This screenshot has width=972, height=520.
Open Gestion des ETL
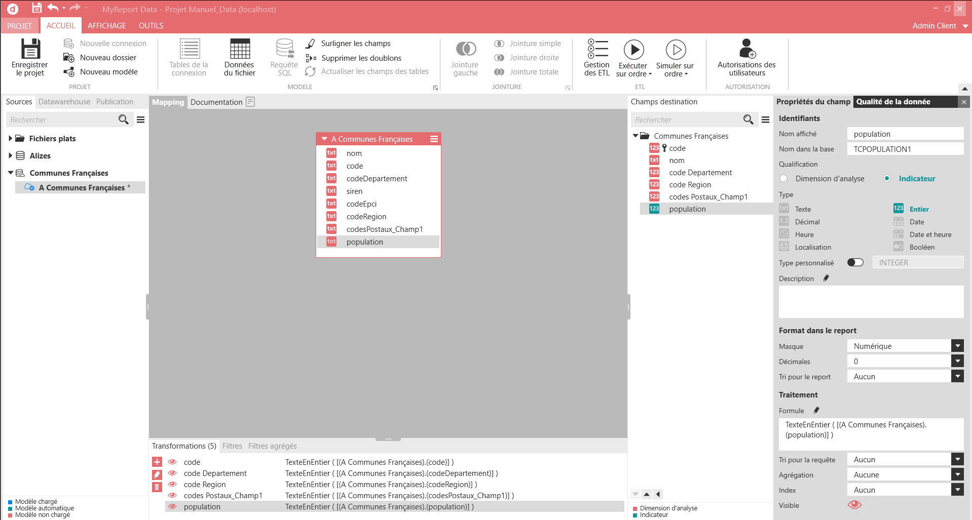(x=597, y=57)
